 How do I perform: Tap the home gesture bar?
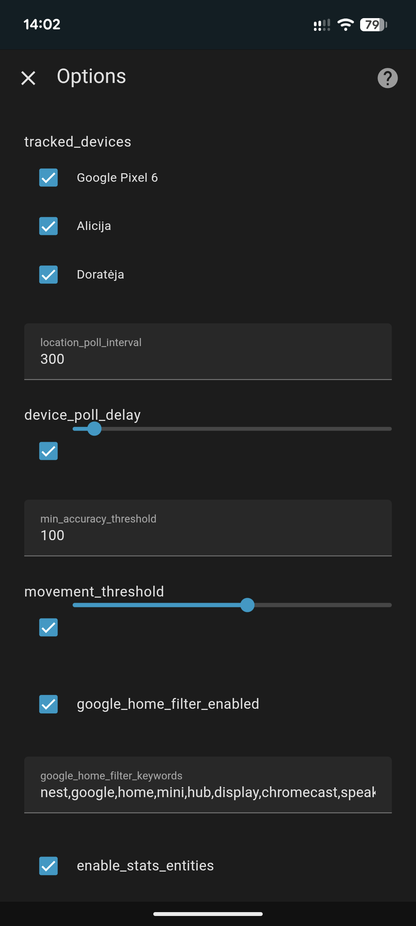tap(208, 914)
